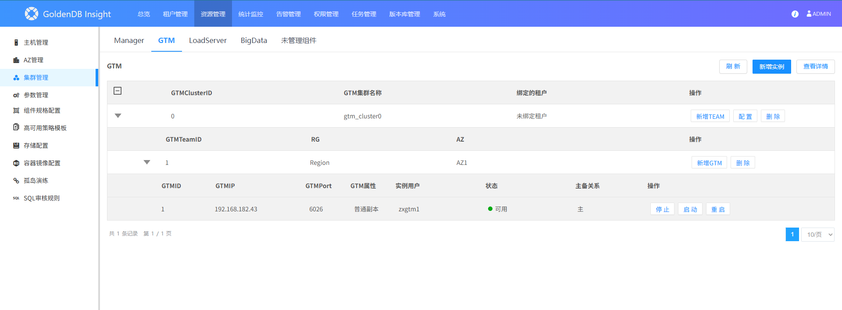
Task: Click the SQL审核规则 icon
Action: 16,198
